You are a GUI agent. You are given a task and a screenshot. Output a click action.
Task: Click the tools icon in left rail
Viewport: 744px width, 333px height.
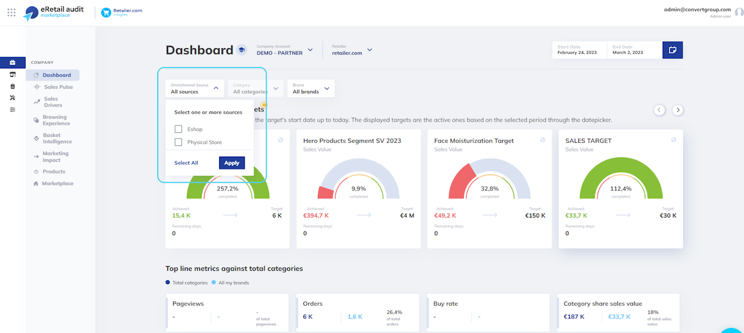pos(13,97)
